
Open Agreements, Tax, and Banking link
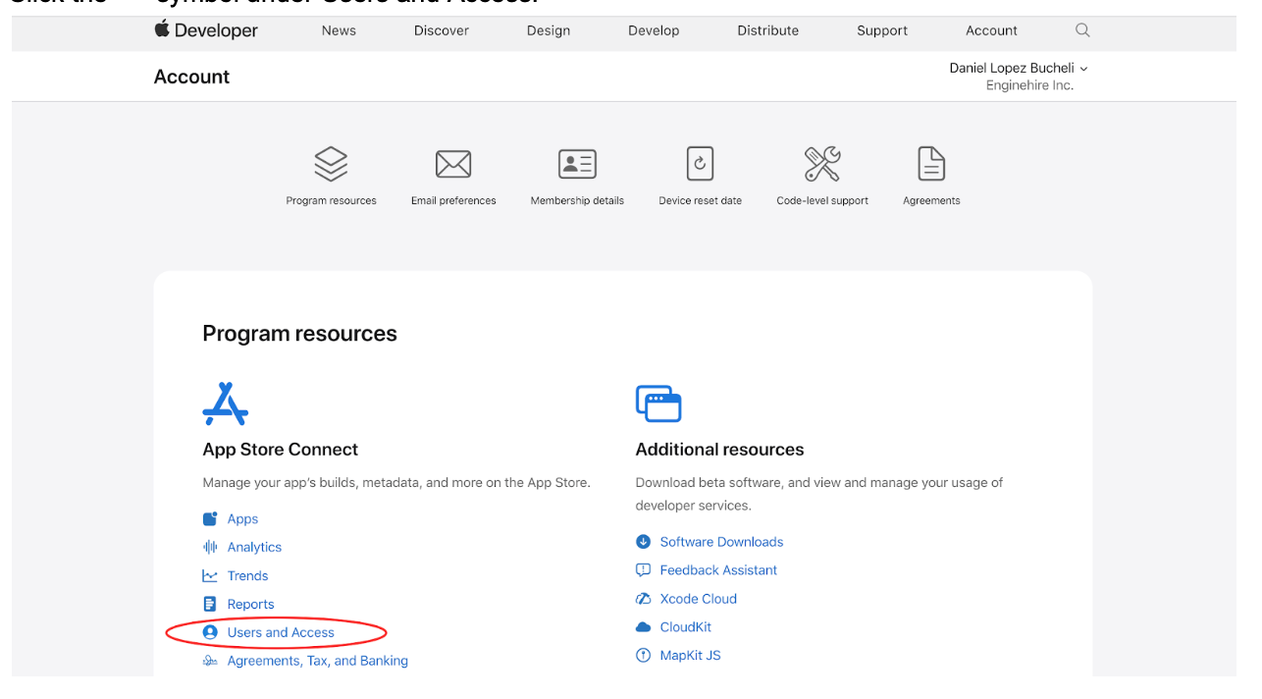coord(317,662)
